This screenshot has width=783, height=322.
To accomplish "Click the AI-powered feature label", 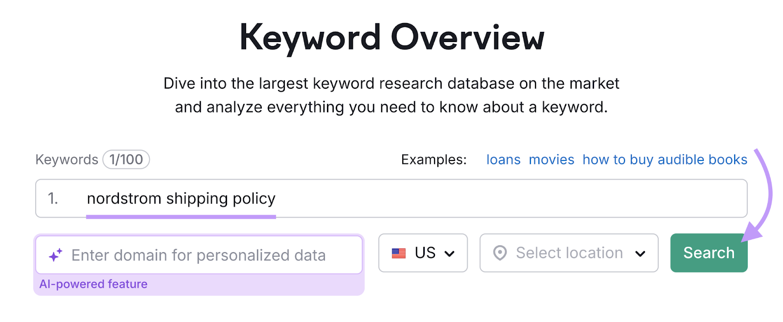I will 93,284.
